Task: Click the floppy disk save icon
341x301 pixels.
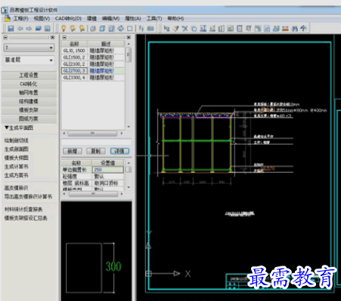Action: click(11, 29)
